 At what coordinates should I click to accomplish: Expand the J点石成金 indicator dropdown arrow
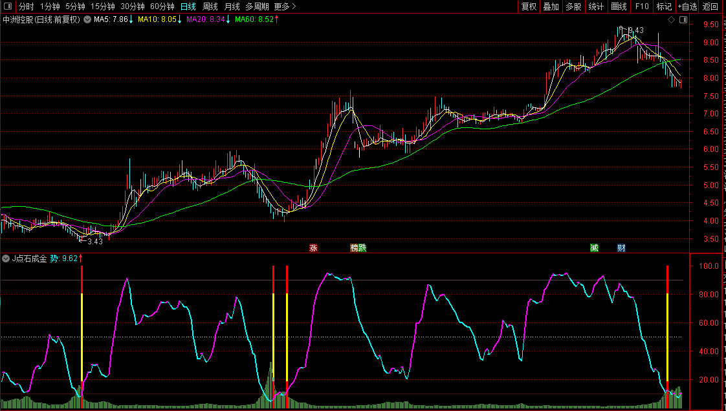click(6, 258)
